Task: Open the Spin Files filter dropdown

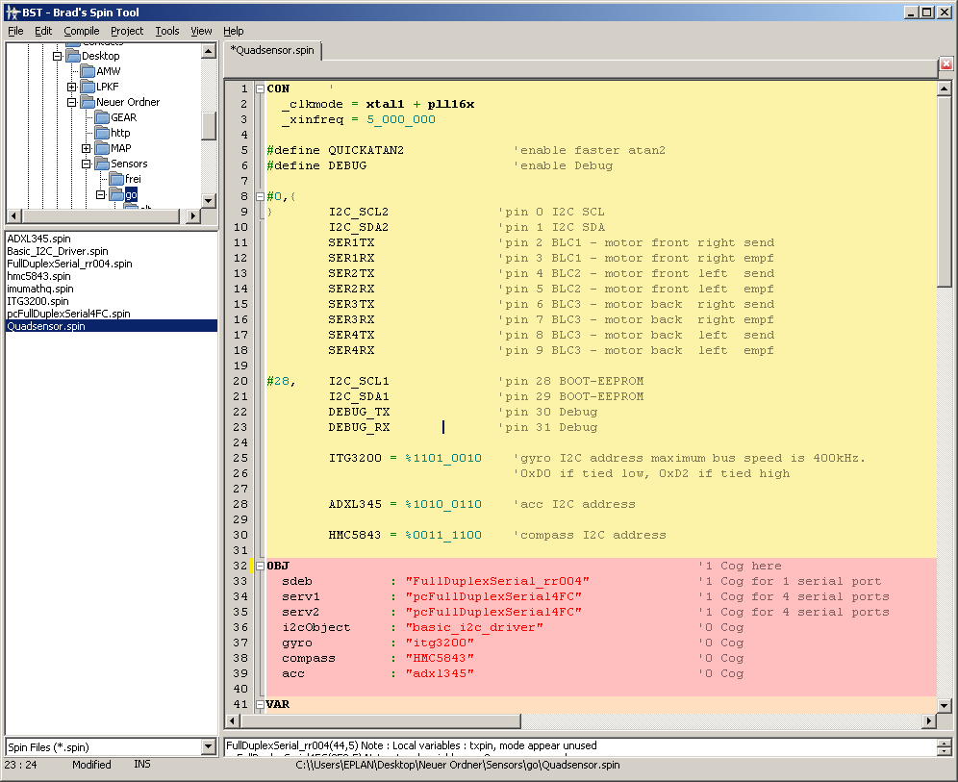Action: coord(209,746)
